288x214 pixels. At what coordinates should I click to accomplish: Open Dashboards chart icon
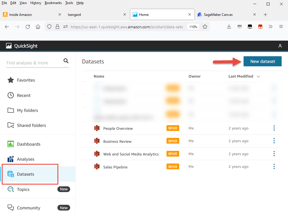tap(11, 144)
